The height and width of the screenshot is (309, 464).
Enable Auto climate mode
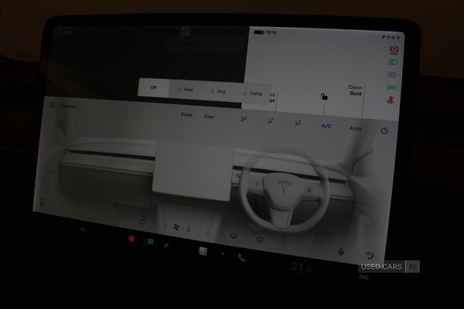[355, 128]
